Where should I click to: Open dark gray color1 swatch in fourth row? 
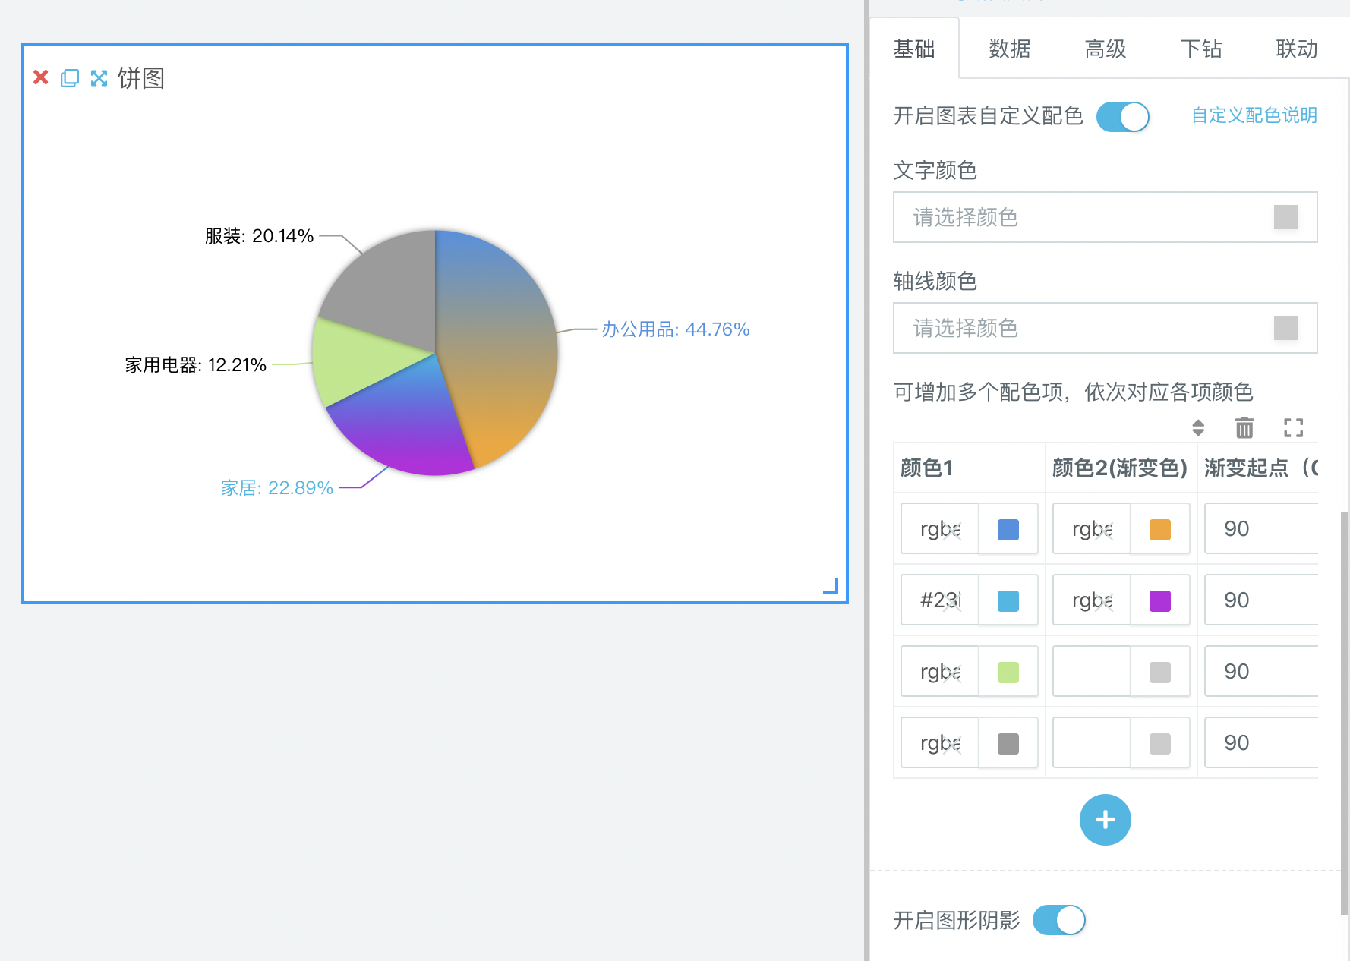point(1008,743)
